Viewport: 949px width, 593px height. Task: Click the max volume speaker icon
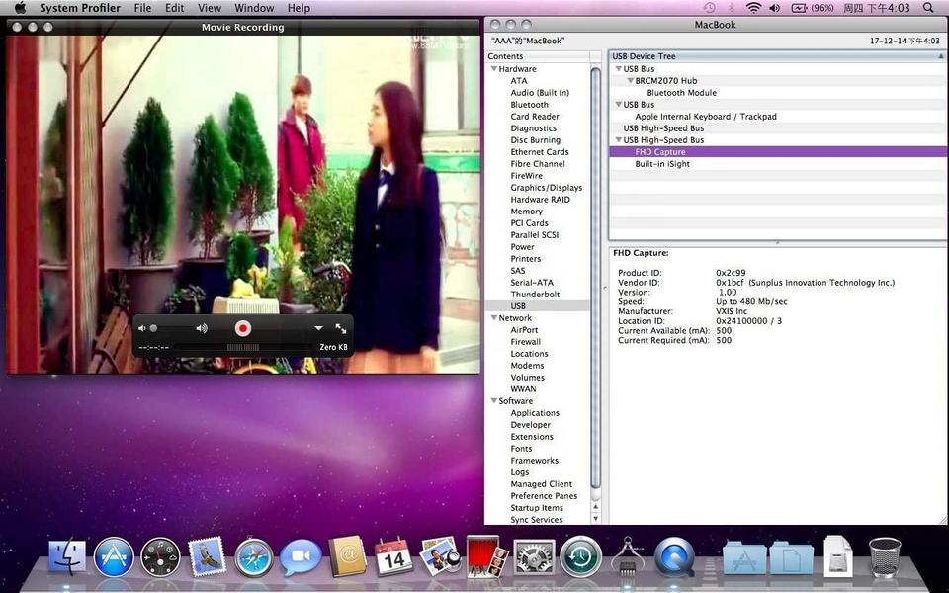(x=202, y=328)
